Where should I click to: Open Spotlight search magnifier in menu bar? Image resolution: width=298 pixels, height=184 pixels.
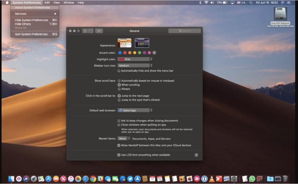[x=251, y=3]
